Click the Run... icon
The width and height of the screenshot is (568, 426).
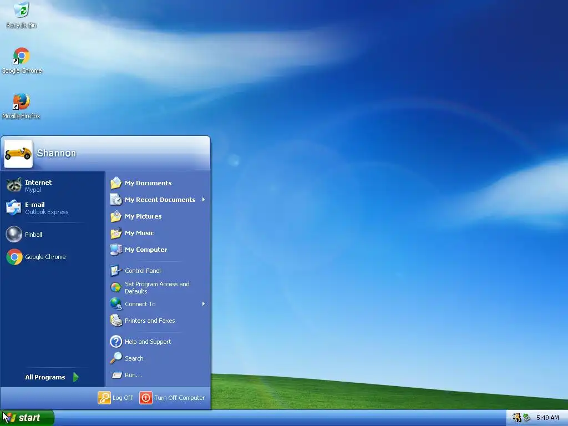coord(116,376)
